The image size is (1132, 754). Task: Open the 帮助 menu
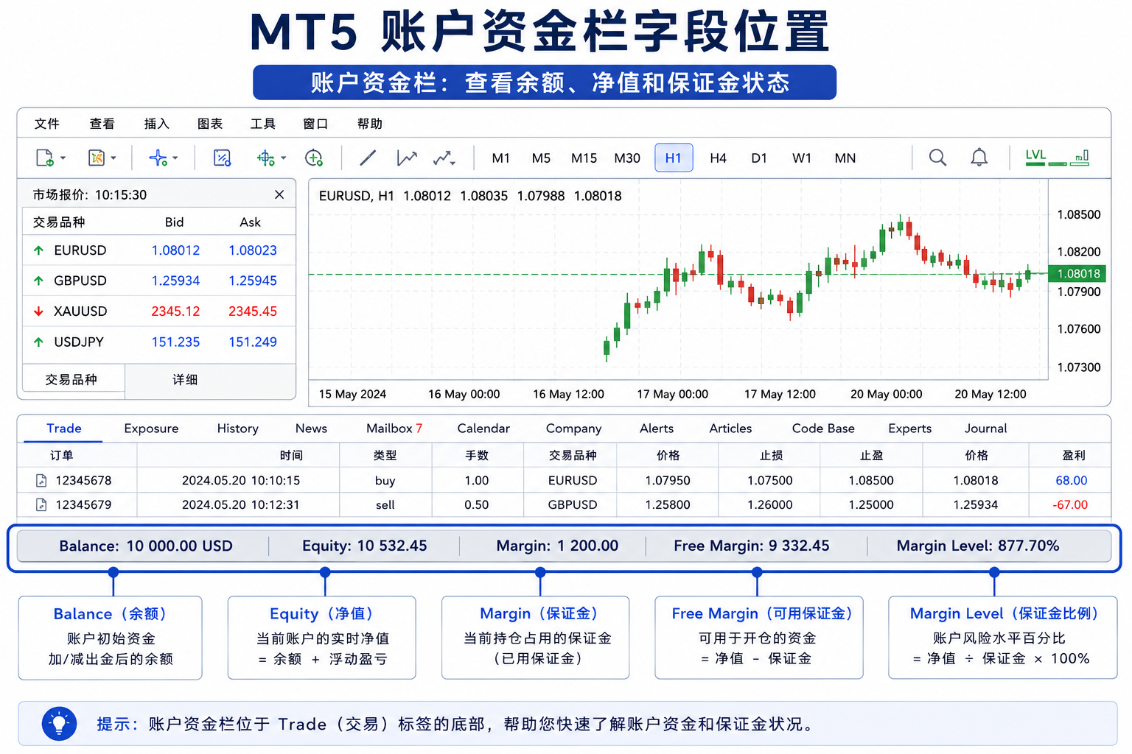click(370, 124)
